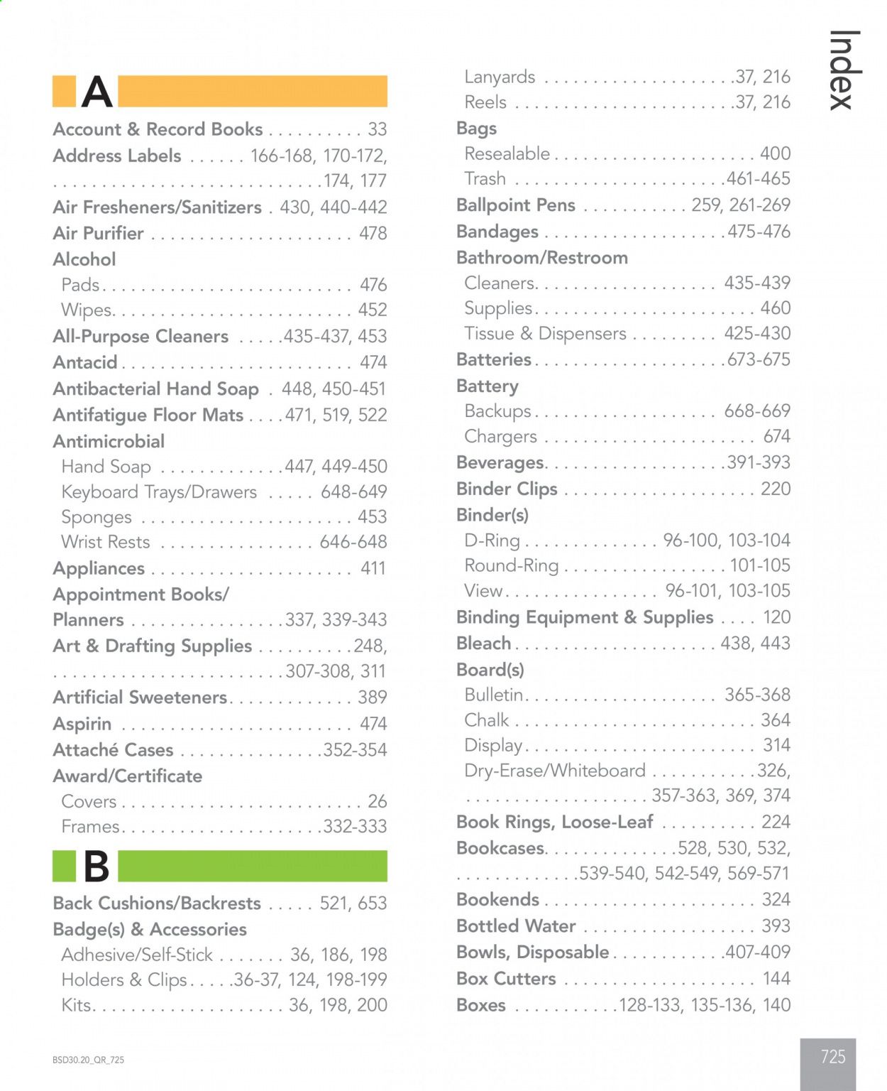The width and height of the screenshot is (887, 1091).
Task: Open the Ballpoint Pens entry
Action: [x=623, y=205]
